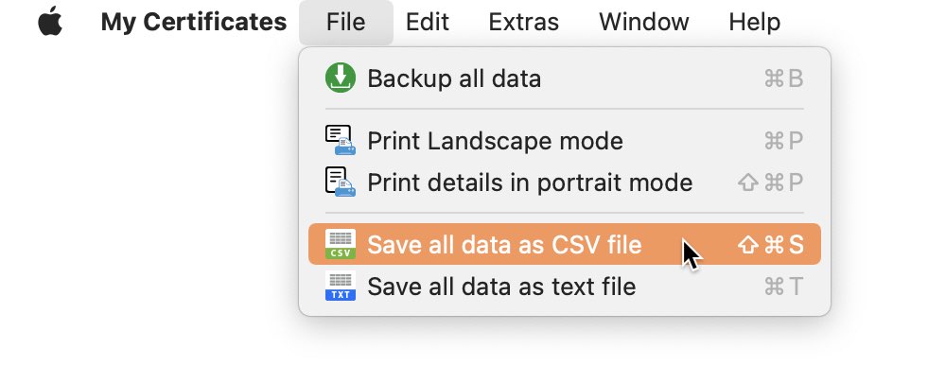928x383 pixels.
Task: Click the TXT file icon
Action: (x=341, y=286)
